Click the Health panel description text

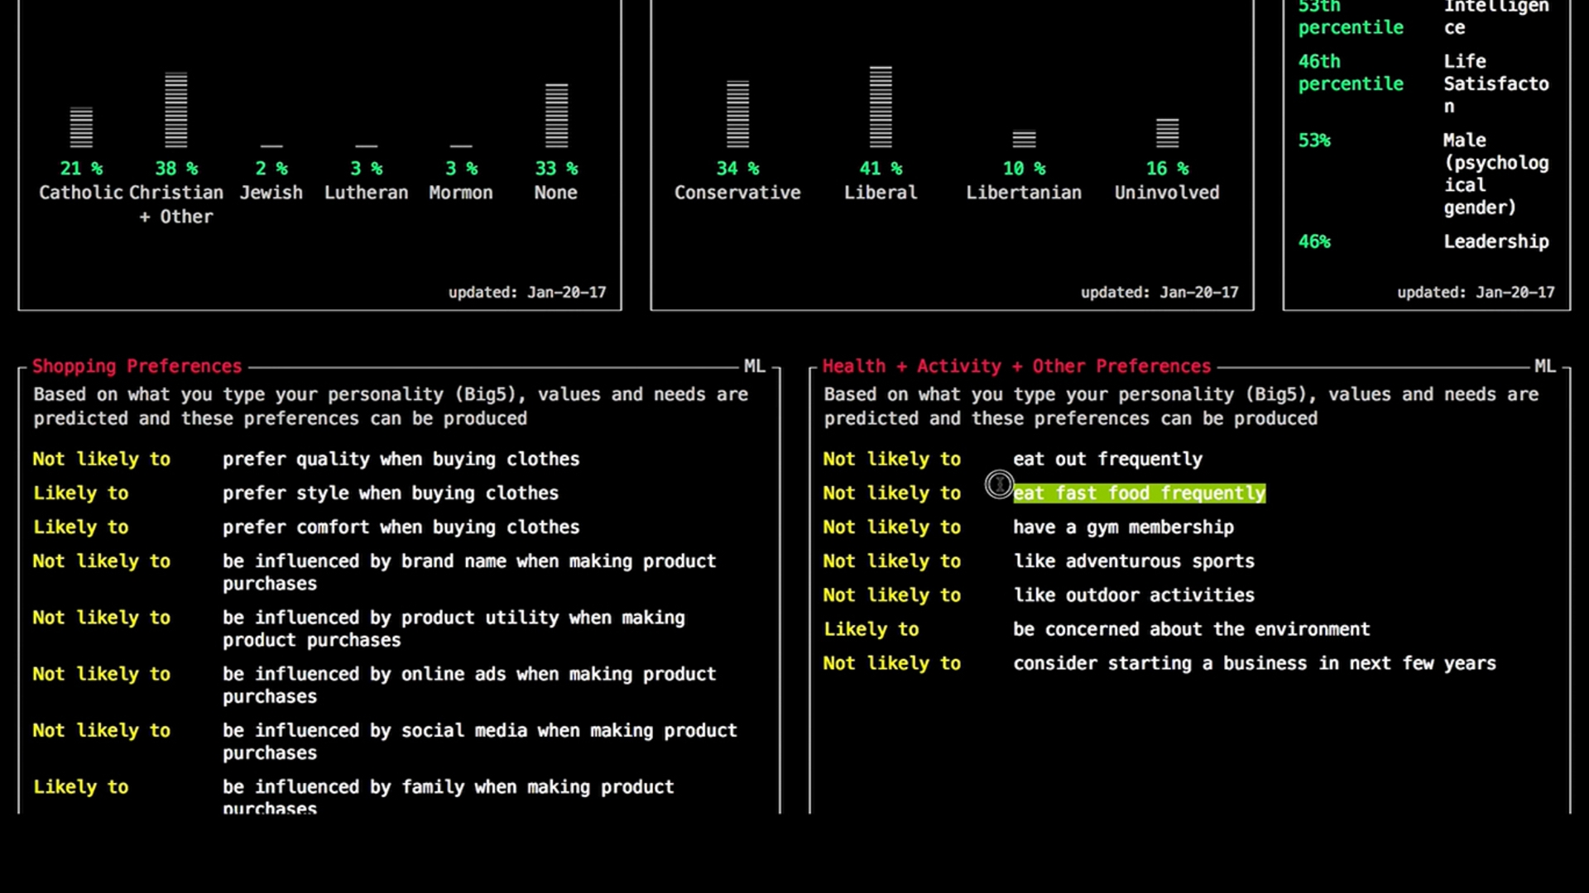point(1181,406)
